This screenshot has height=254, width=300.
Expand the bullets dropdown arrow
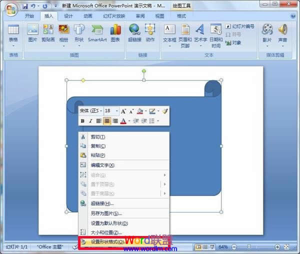[x=158, y=121]
